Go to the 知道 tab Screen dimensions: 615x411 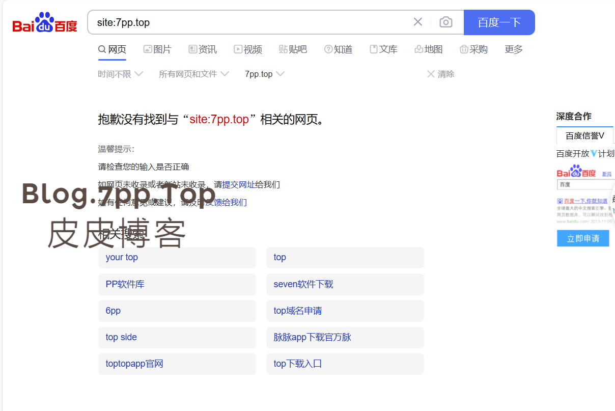pyautogui.click(x=339, y=49)
